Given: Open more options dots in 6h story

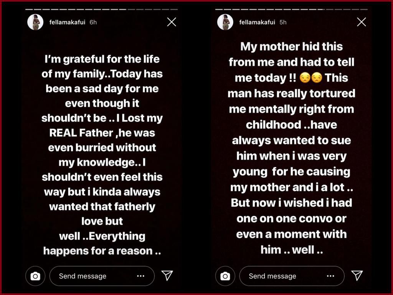Looking at the screenshot, I should 141,276.
